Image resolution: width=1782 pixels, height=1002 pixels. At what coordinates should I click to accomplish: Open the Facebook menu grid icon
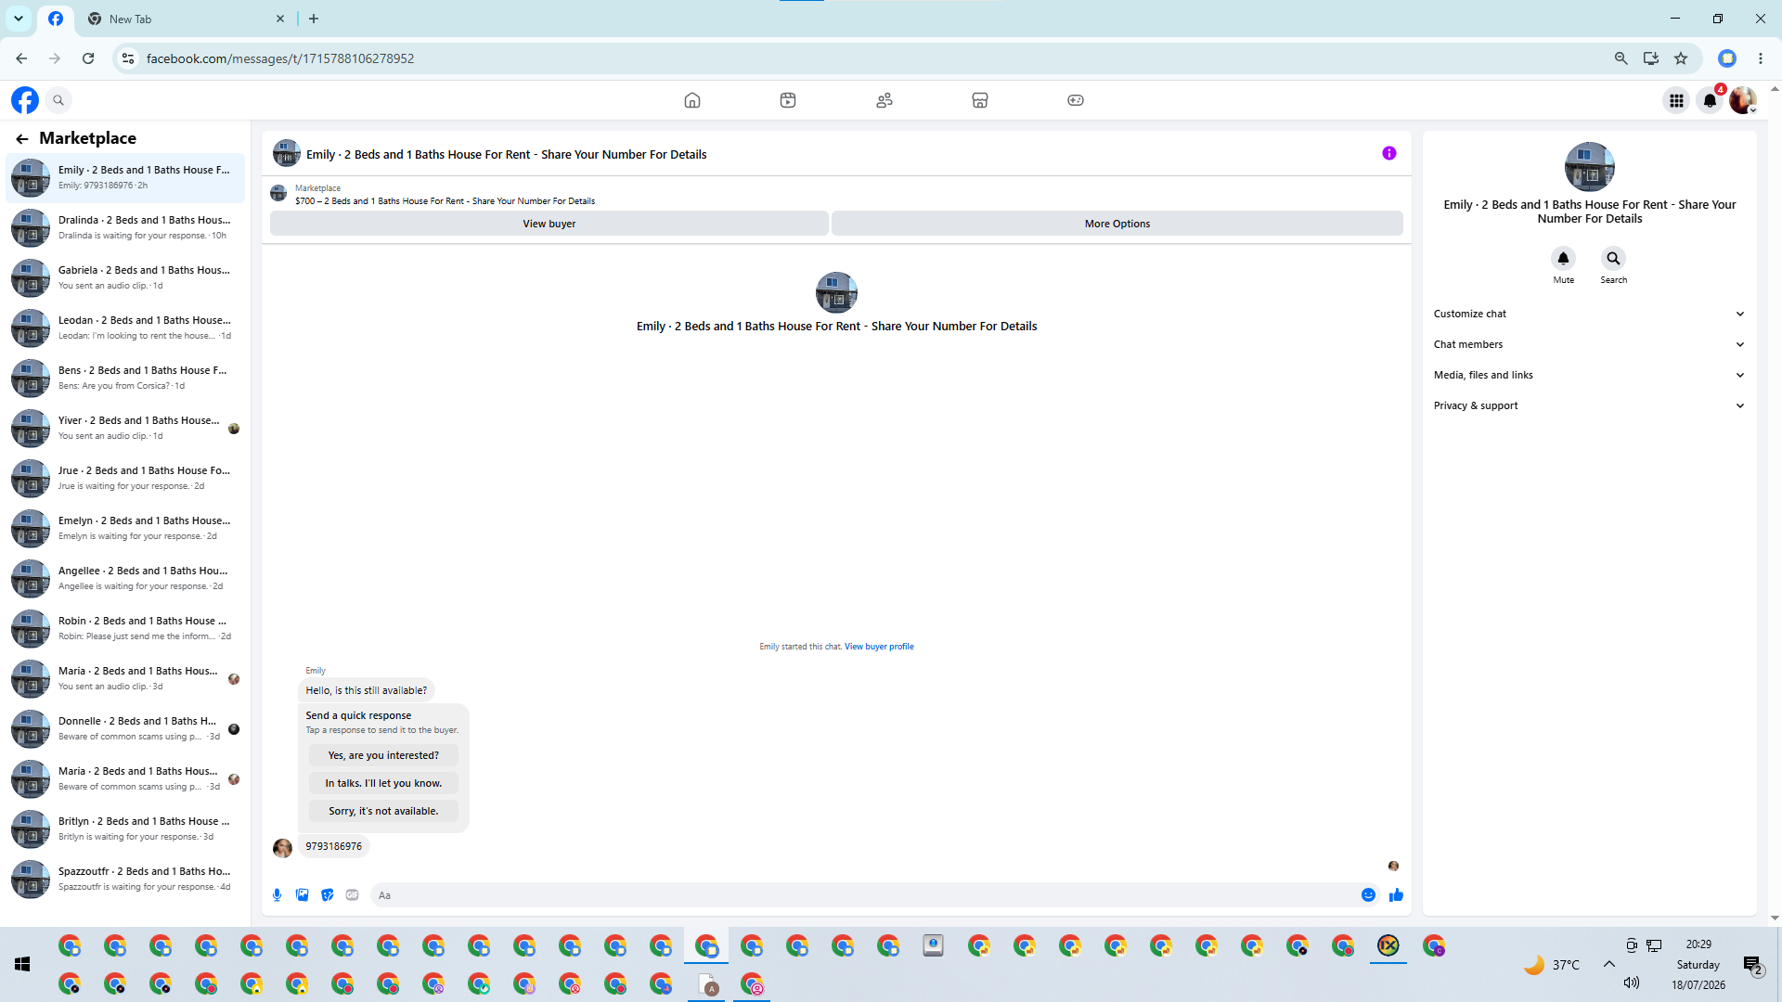(x=1676, y=100)
